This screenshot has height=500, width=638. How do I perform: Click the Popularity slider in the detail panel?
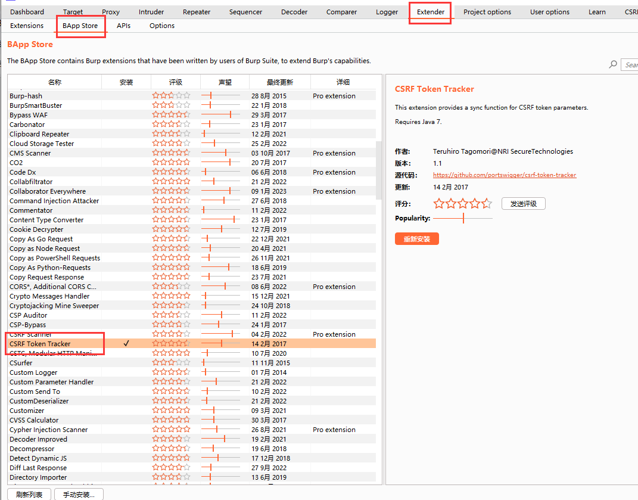point(463,218)
